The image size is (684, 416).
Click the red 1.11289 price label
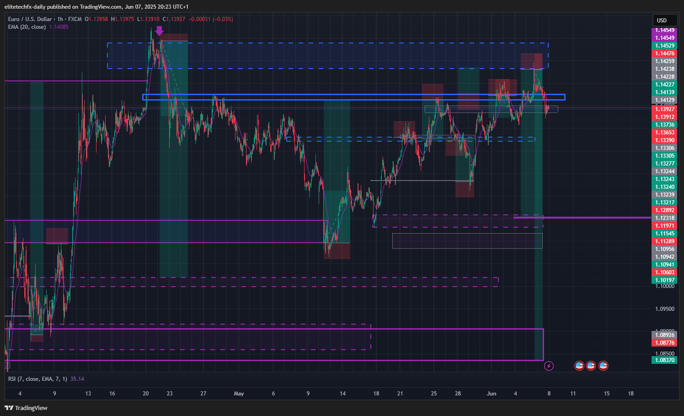(x=664, y=241)
